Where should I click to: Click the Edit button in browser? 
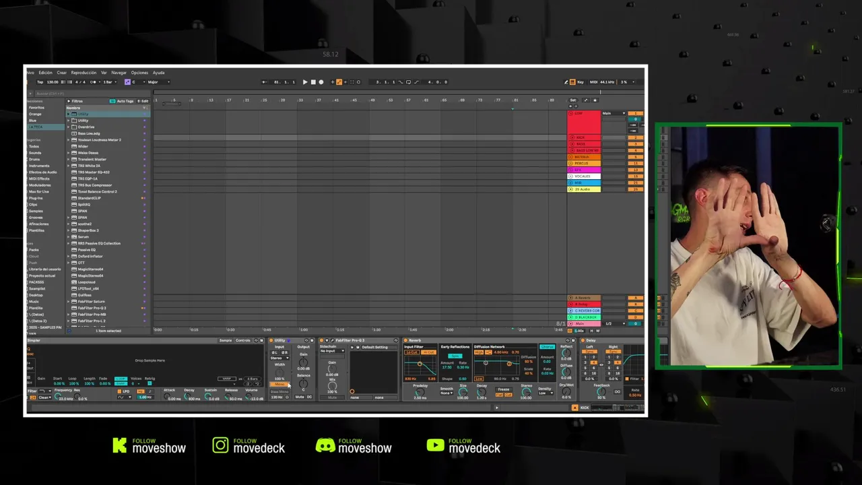click(143, 101)
